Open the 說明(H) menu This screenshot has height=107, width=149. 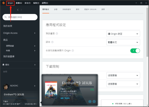[45, 3]
